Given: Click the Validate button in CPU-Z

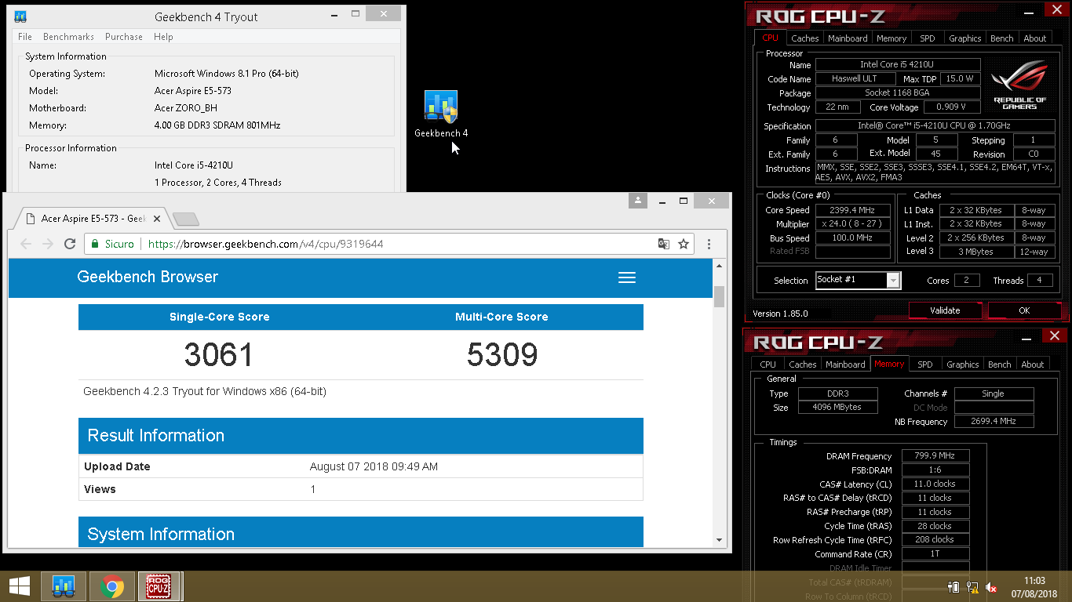Looking at the screenshot, I should click(945, 310).
